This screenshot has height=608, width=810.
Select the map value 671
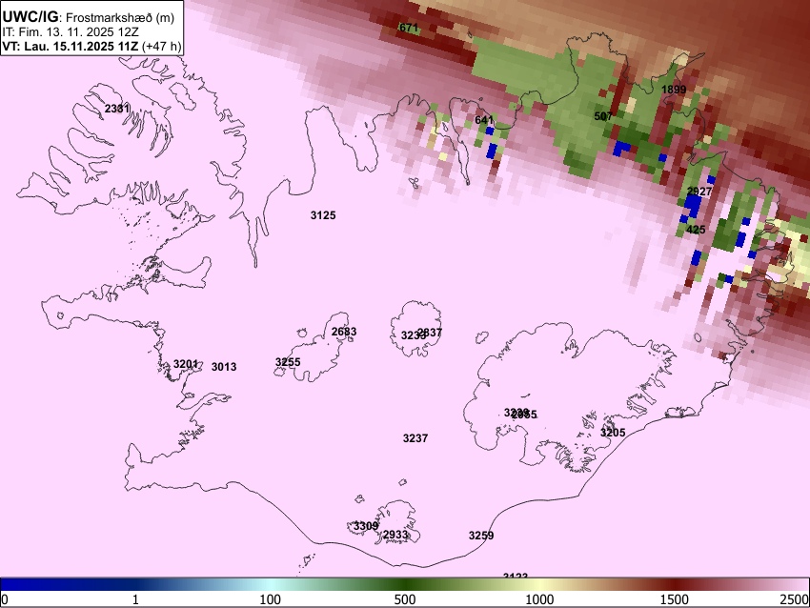pyautogui.click(x=409, y=28)
